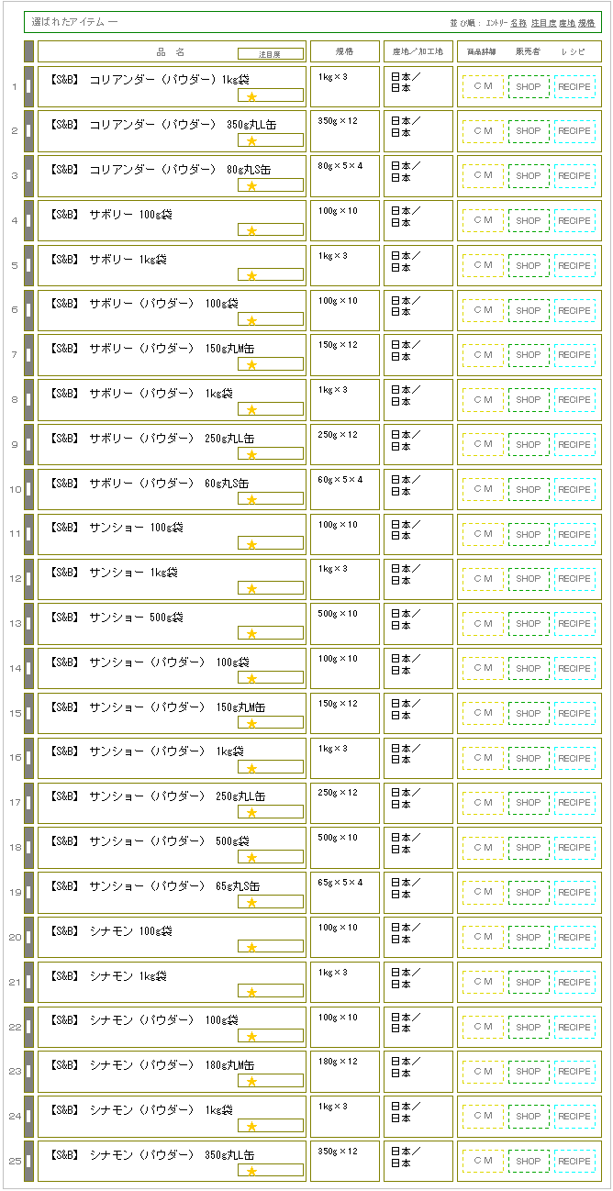This screenshot has width=613, height=1191.
Task: Sort the list by 産地
Action: (567, 22)
